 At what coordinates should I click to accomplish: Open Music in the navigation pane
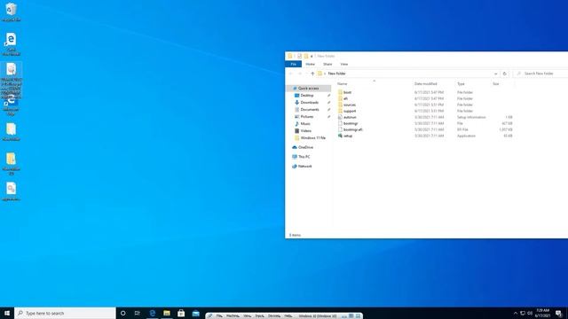coord(305,124)
